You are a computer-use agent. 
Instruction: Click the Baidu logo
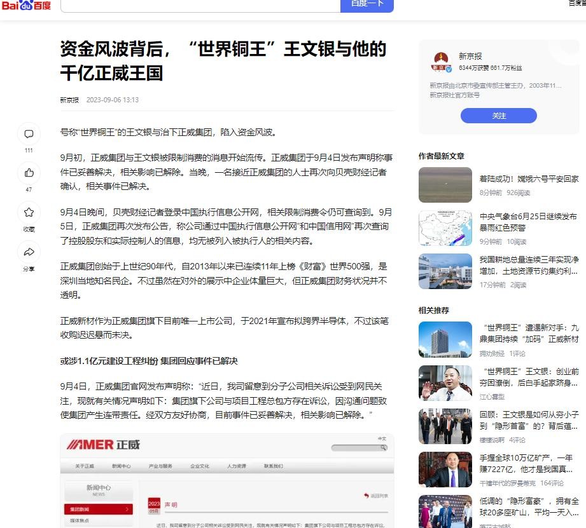(x=25, y=6)
